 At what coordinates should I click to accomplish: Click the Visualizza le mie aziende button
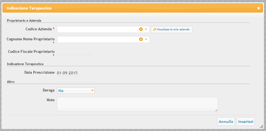(x=171, y=29)
